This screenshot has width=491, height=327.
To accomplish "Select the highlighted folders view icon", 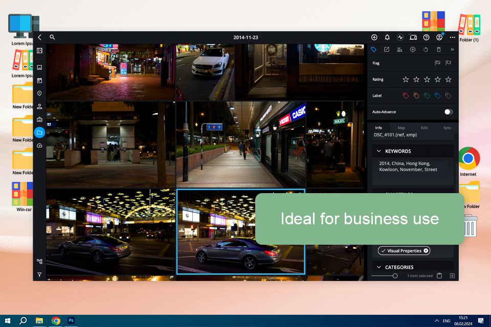I will [x=39, y=132].
